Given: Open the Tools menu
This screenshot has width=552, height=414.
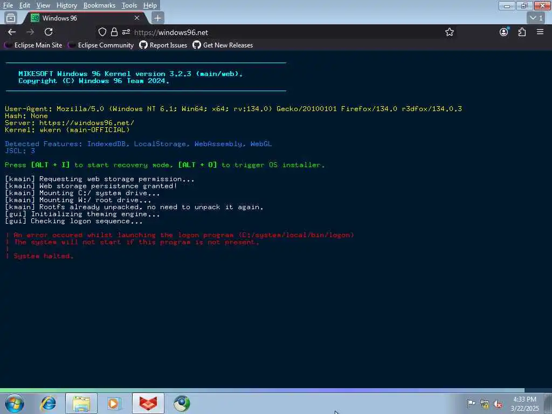Looking at the screenshot, I should pyautogui.click(x=129, y=5).
